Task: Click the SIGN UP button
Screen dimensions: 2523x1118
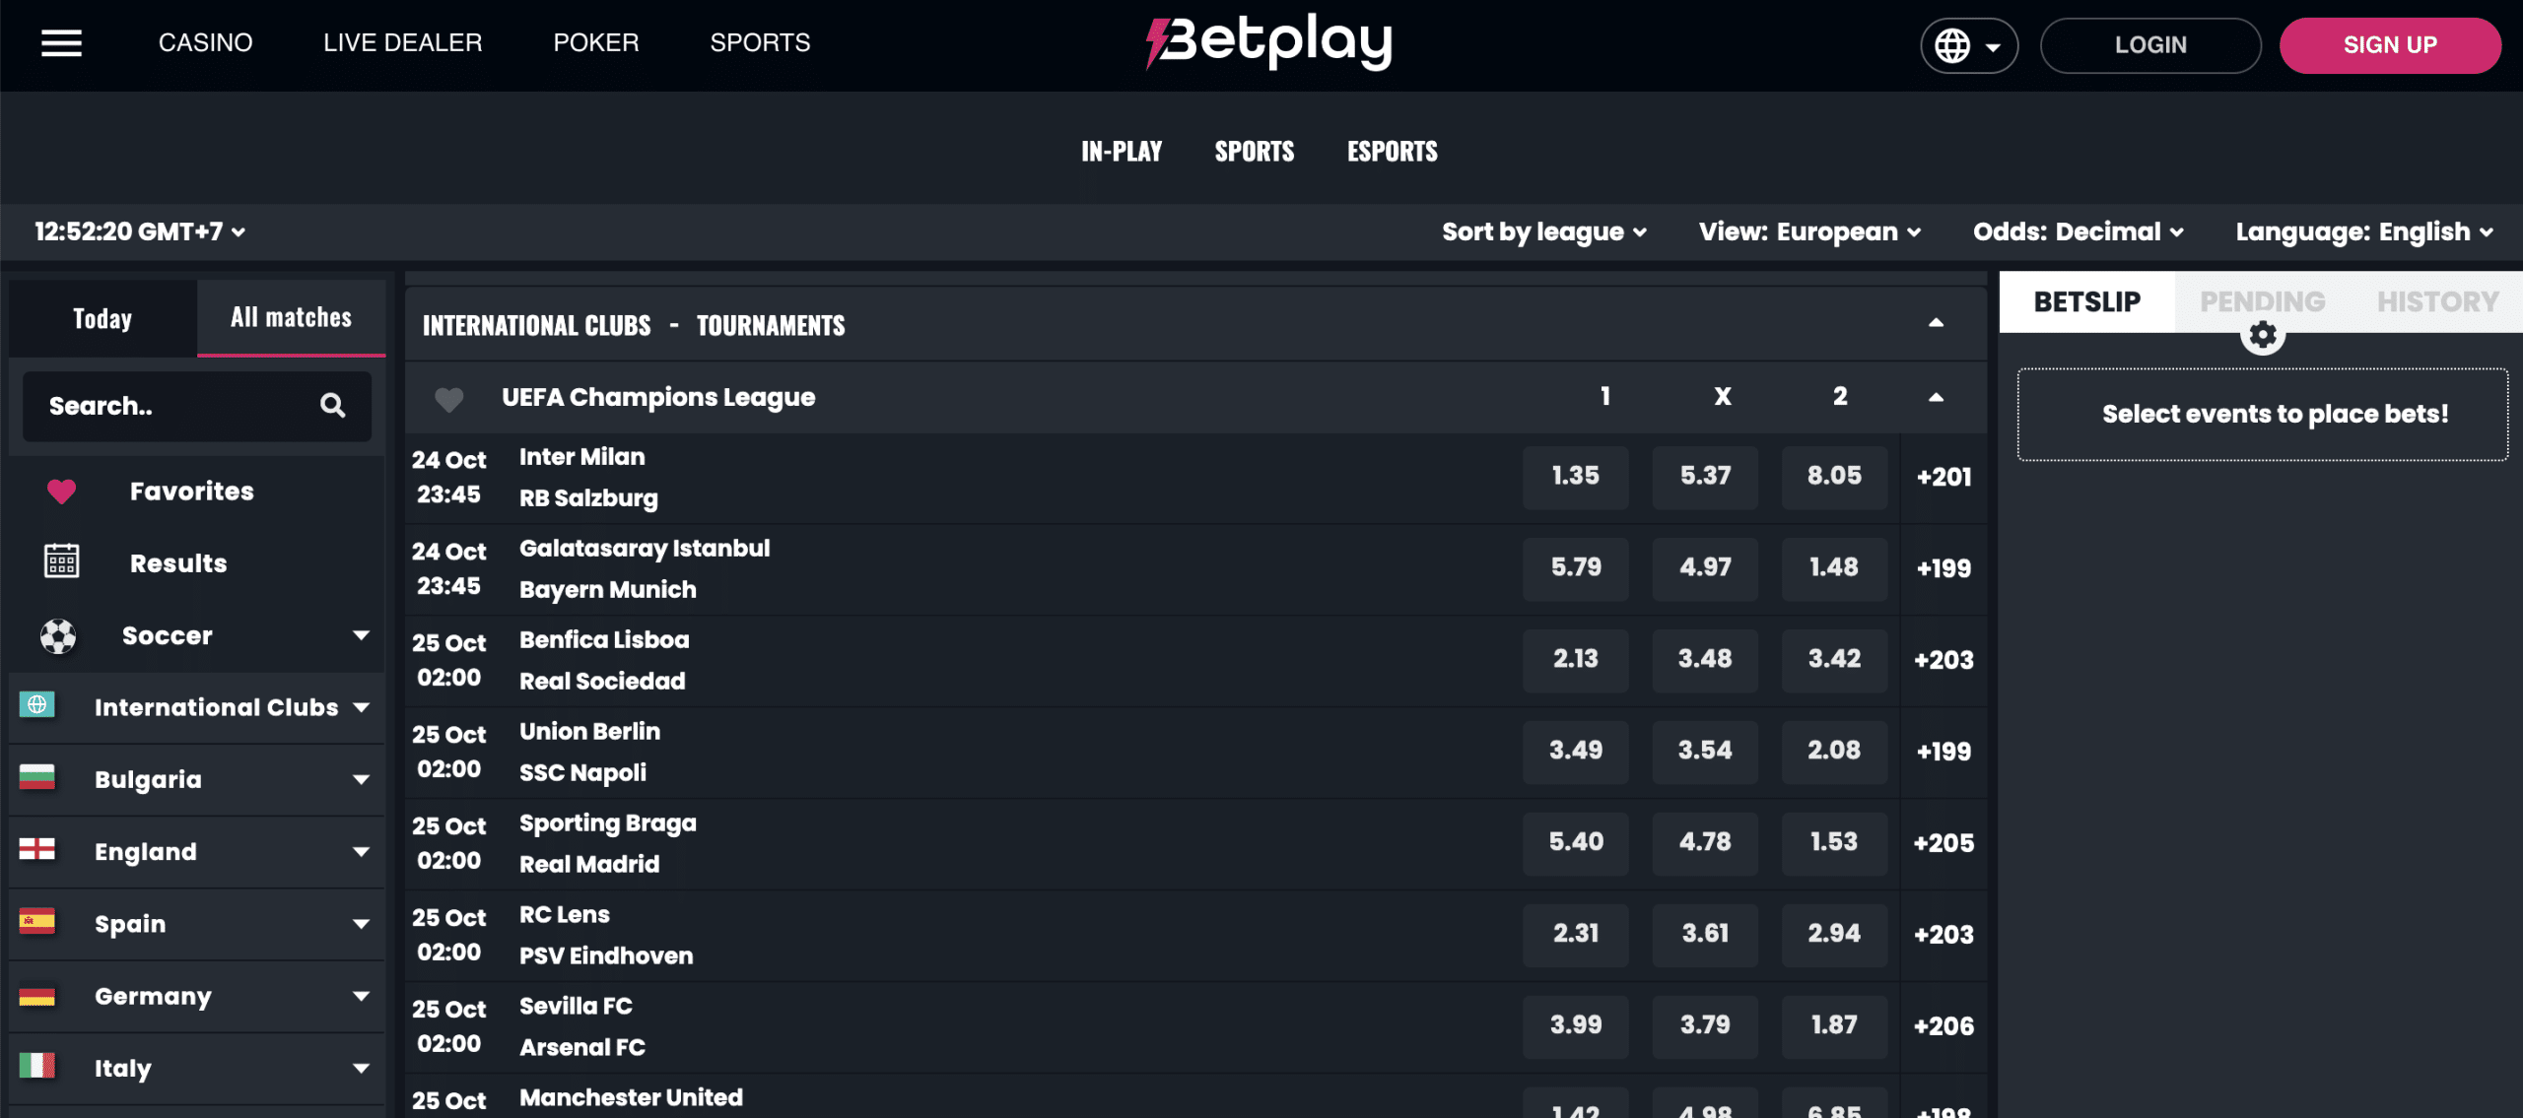Action: (x=2390, y=45)
